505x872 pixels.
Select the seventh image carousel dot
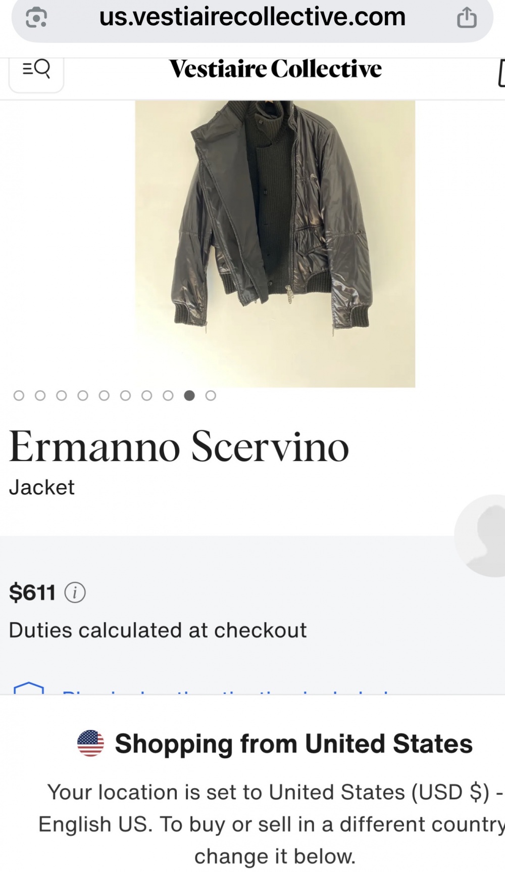point(147,395)
